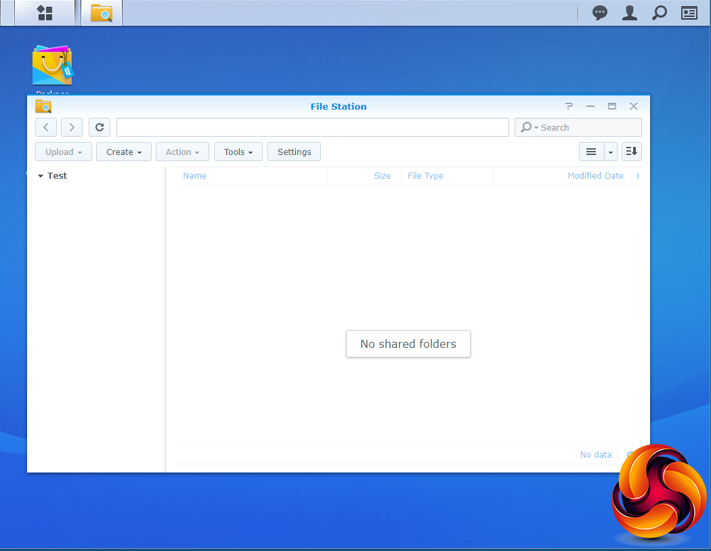The height and width of the screenshot is (551, 711).
Task: Open the widgets panel icon
Action: click(x=689, y=13)
